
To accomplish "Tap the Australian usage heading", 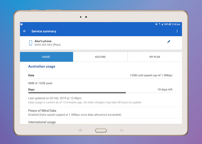I will pos(42,66).
